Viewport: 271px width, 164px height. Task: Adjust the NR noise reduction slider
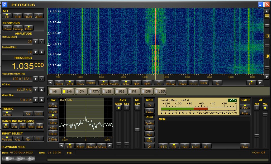point(257,135)
